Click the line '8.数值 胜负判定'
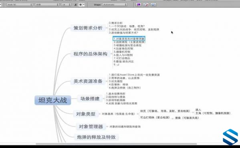240x148 pixels. [x=124, y=61]
